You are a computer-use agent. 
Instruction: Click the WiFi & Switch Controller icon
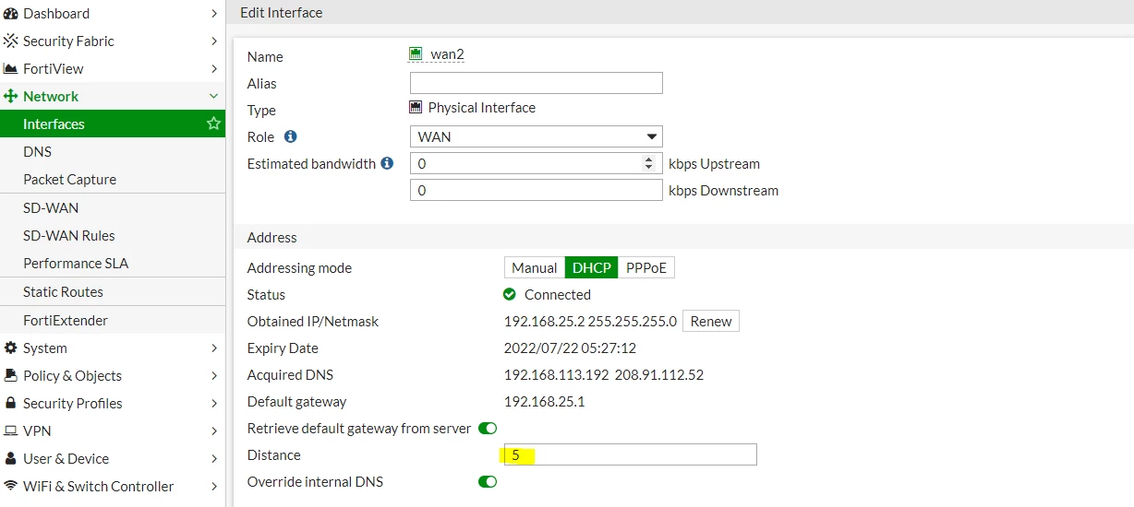pos(11,487)
